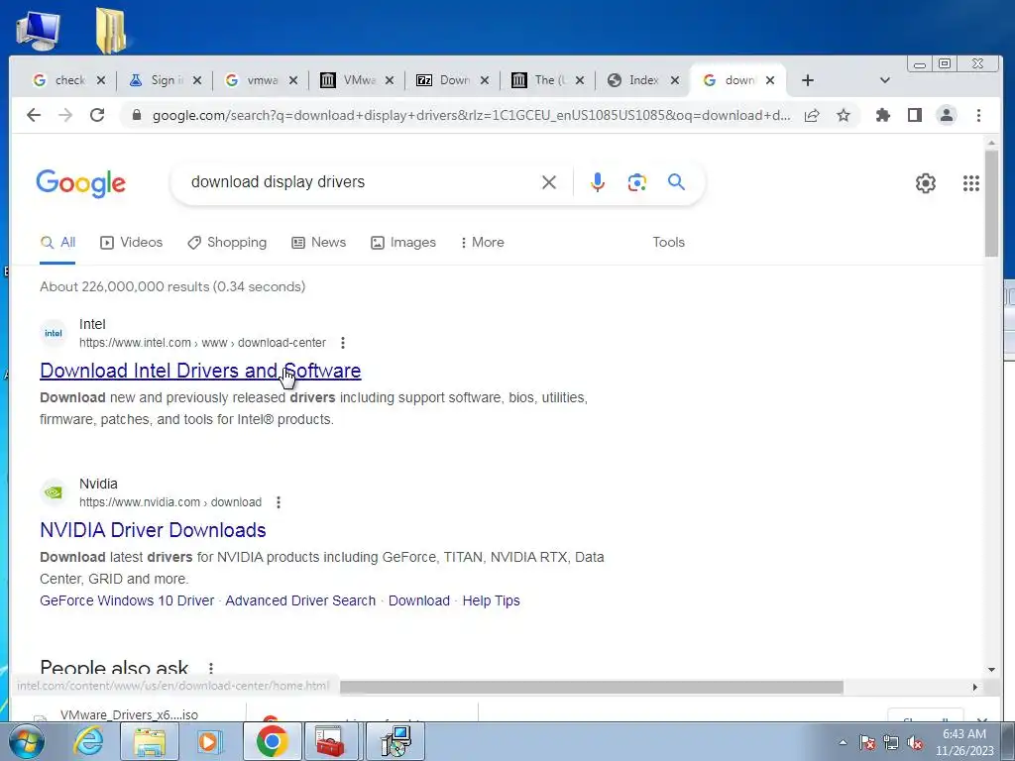Open the search Tools options
The width and height of the screenshot is (1015, 761).
point(669,242)
